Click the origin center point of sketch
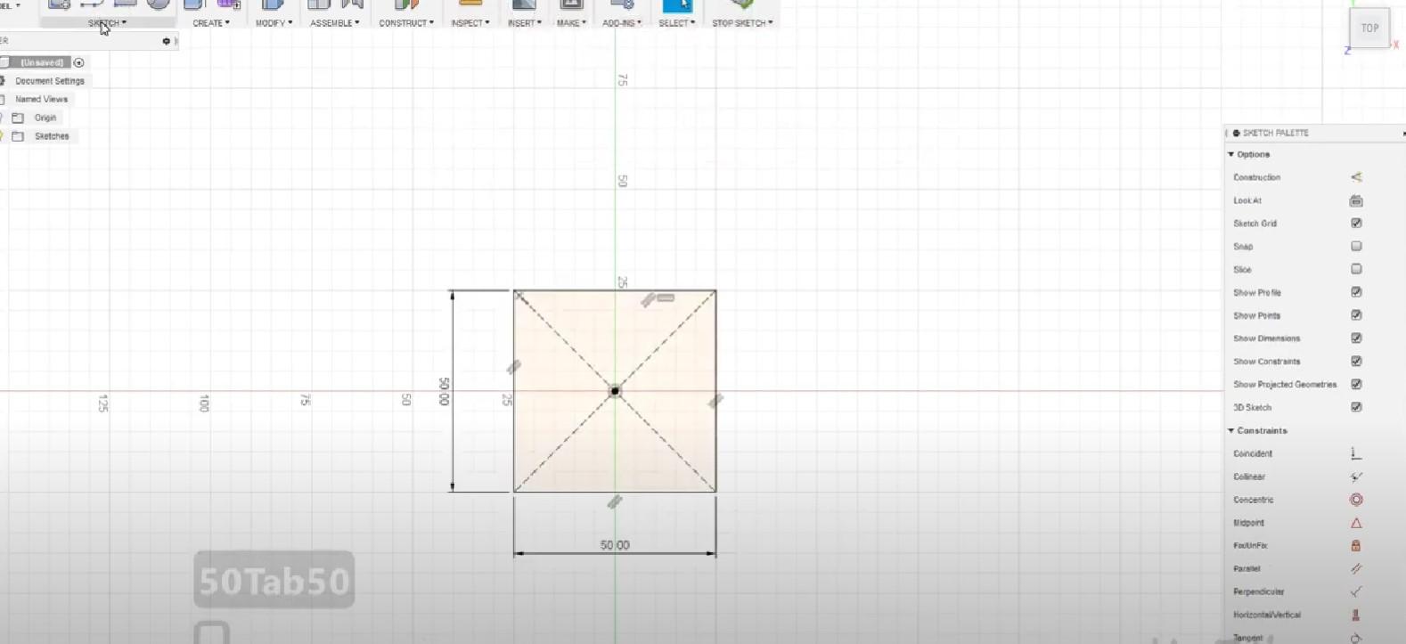 pyautogui.click(x=615, y=391)
